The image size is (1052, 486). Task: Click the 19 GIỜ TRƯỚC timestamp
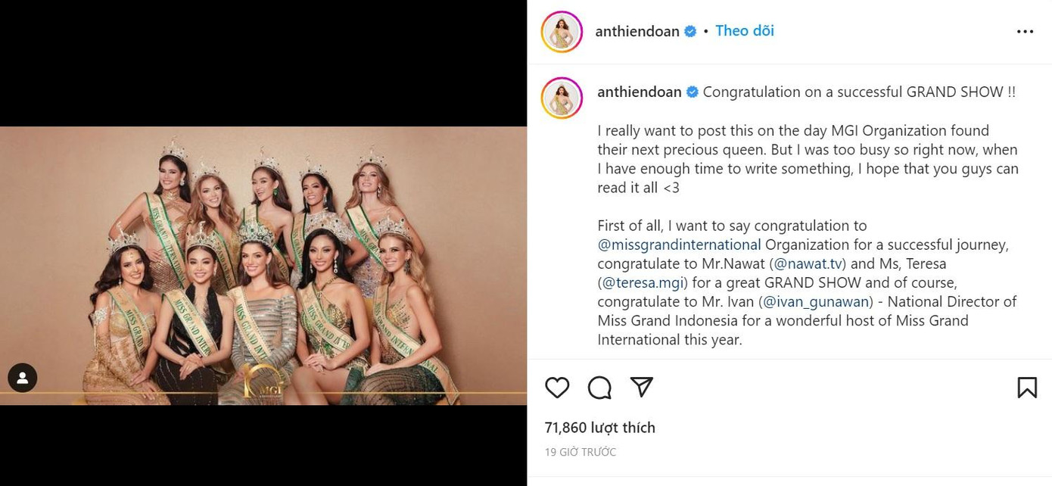coord(580,452)
